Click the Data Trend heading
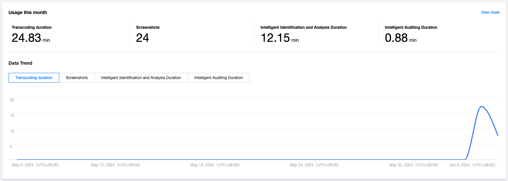This screenshot has width=508, height=181. [20, 63]
